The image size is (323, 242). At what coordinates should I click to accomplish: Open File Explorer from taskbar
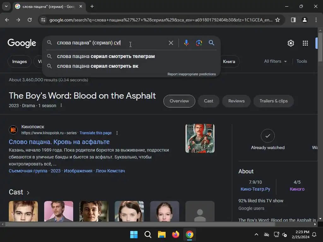point(162,234)
